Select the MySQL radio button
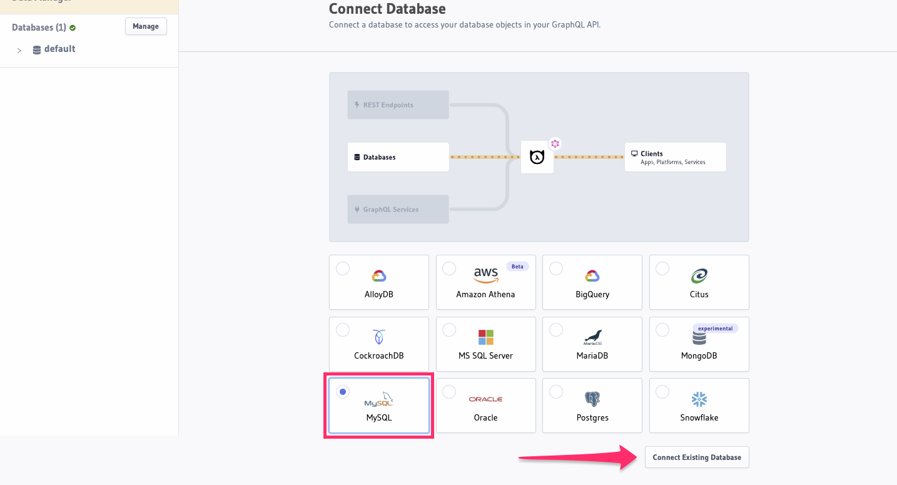897x485 pixels. tap(343, 392)
